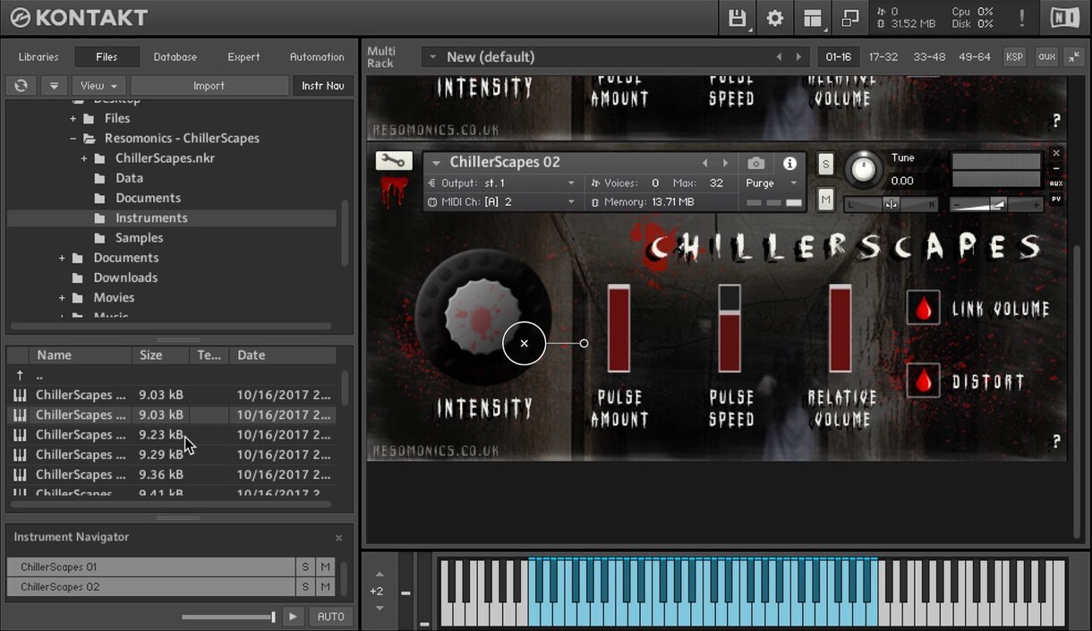Mute the ChillerScapes 02 instrument header

coord(825,199)
